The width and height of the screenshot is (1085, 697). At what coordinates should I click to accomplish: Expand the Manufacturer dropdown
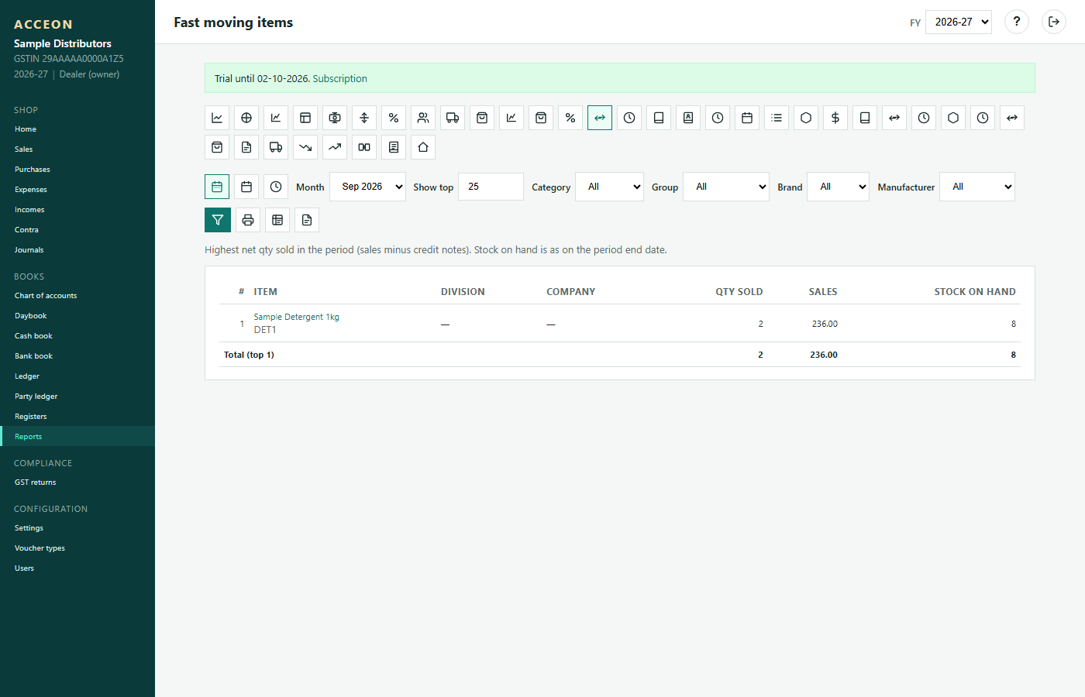click(977, 187)
